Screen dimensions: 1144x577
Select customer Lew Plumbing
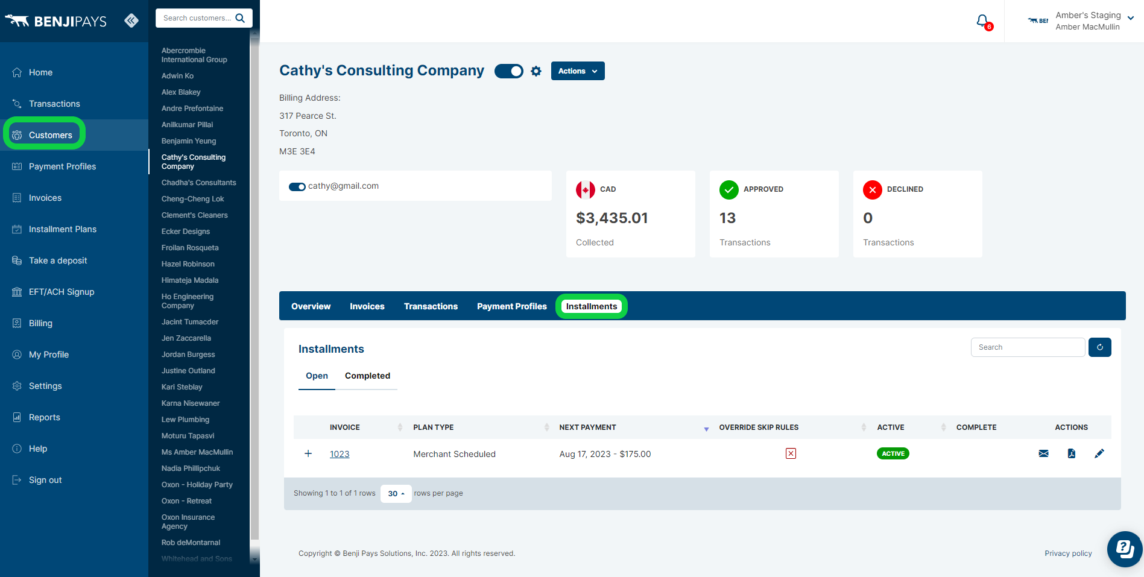point(185,420)
